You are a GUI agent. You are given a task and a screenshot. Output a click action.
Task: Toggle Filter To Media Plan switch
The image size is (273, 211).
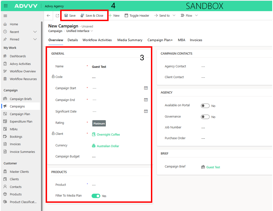96,196
